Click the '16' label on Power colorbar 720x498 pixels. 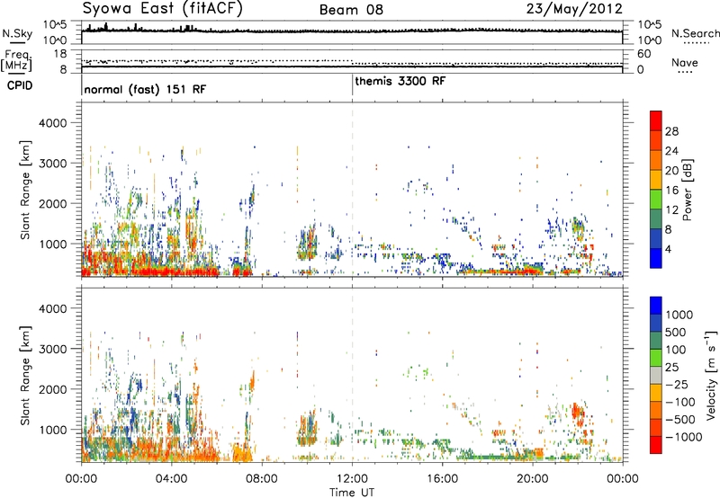click(671, 191)
